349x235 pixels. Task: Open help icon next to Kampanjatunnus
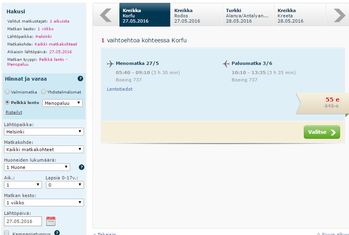[x=57, y=233]
